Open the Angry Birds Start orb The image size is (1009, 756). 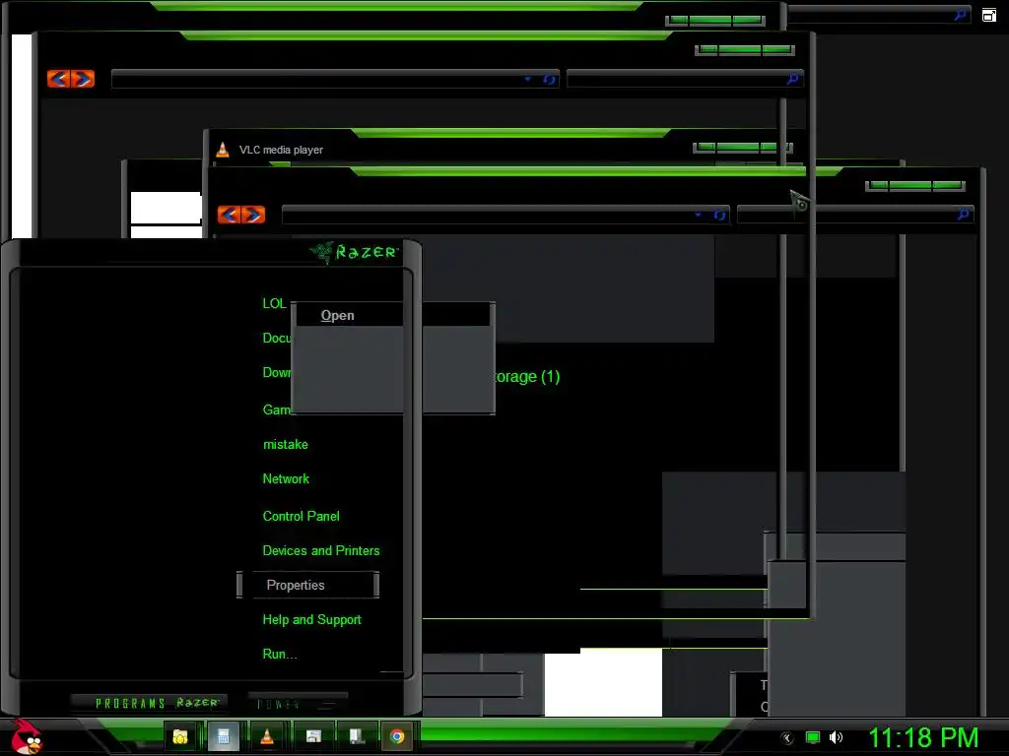click(27, 736)
